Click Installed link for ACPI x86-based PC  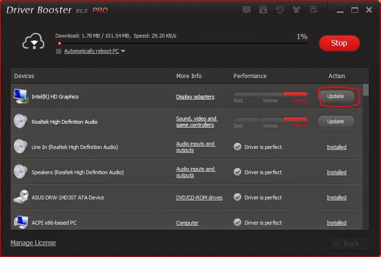point(337,223)
